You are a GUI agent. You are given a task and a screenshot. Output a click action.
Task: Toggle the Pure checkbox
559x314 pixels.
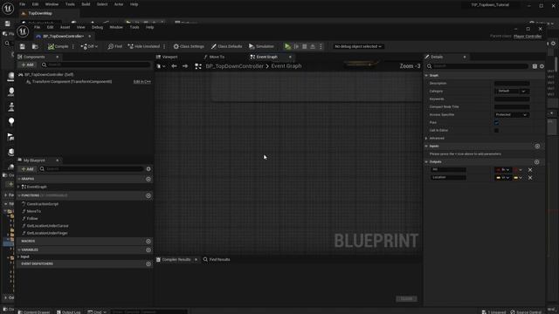[x=497, y=122]
